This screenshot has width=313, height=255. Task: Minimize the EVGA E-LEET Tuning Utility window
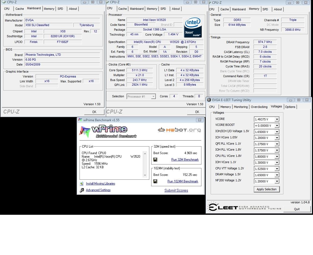290,100
